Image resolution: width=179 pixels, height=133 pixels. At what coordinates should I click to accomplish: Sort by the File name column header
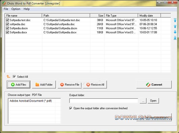coord(23,15)
